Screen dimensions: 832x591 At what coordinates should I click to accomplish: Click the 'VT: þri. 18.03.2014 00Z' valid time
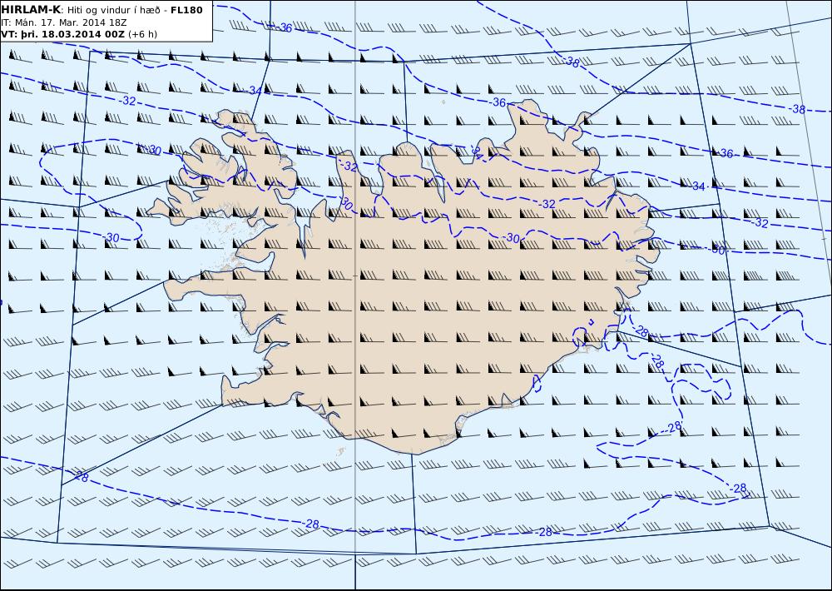[62, 34]
